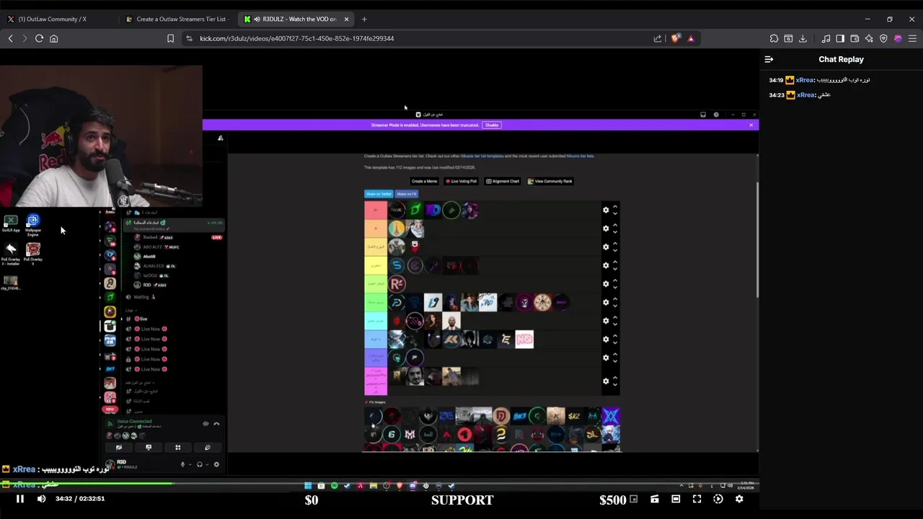The height and width of the screenshot is (519, 923).
Task: Go back in browser history
Action: [11, 39]
